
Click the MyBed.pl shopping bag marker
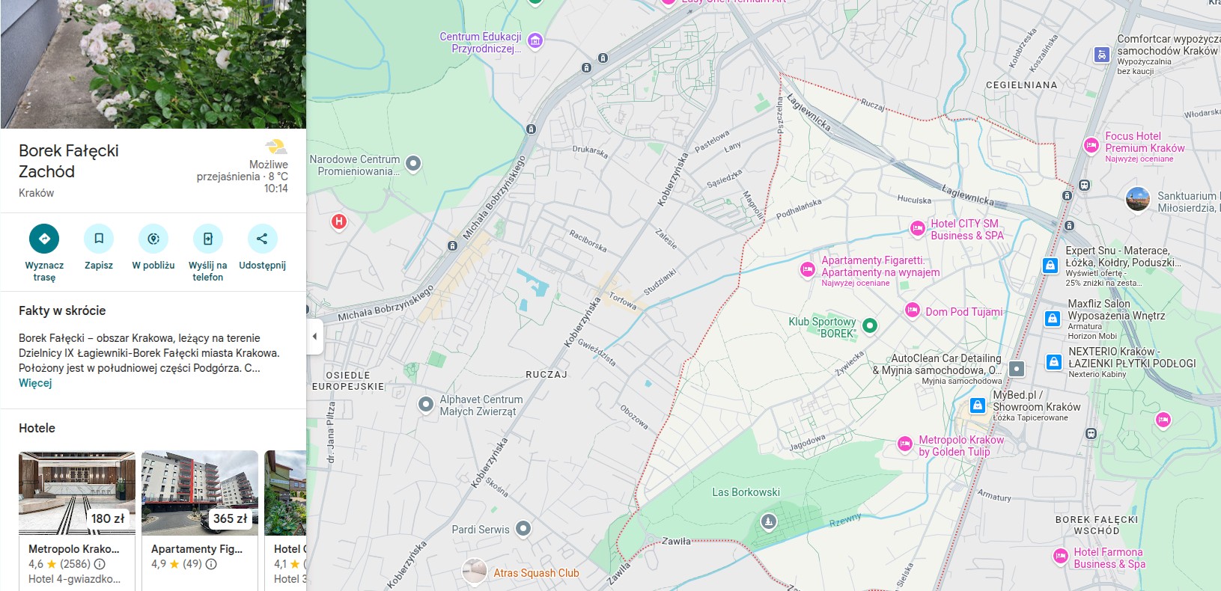[978, 405]
